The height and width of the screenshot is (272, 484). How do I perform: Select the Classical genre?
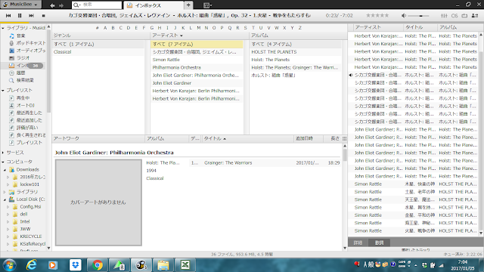tap(98, 52)
